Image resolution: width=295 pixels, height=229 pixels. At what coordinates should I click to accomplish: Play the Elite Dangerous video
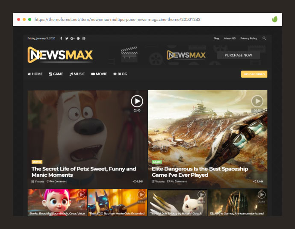point(257,101)
